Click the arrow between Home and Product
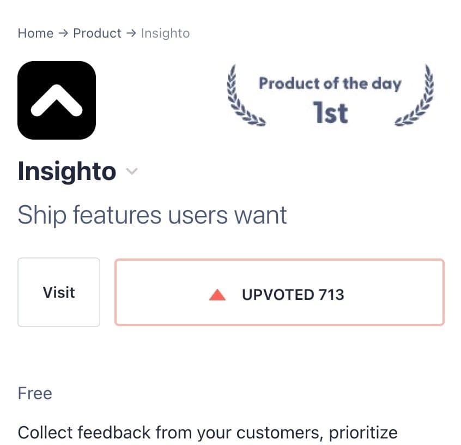461x445 pixels. pos(63,33)
